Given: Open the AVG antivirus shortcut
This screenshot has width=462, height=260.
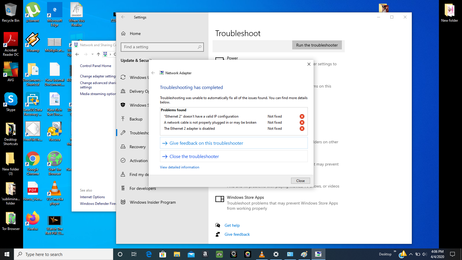Looking at the screenshot, I should 11,72.
